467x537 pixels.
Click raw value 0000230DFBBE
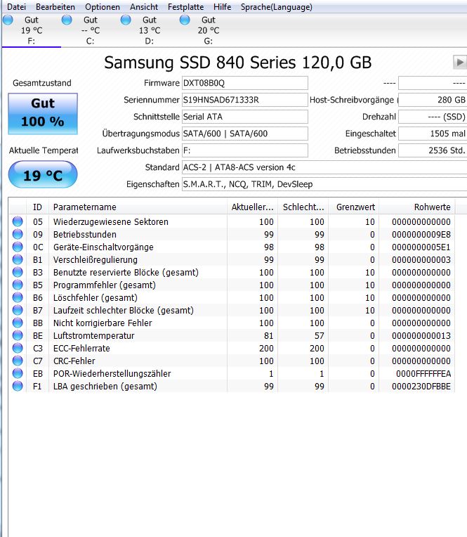(421, 387)
